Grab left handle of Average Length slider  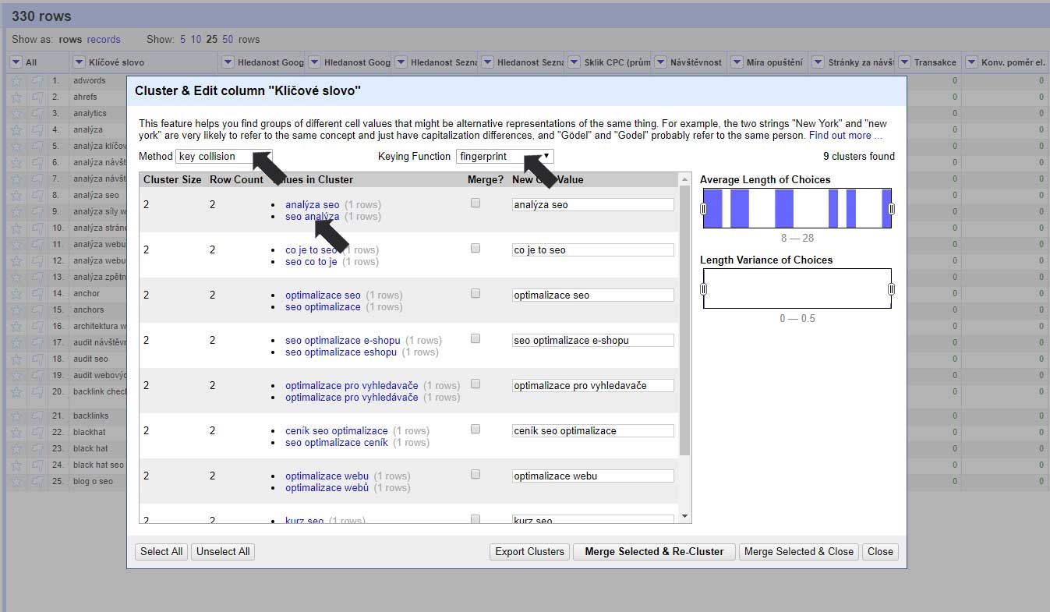[703, 209]
